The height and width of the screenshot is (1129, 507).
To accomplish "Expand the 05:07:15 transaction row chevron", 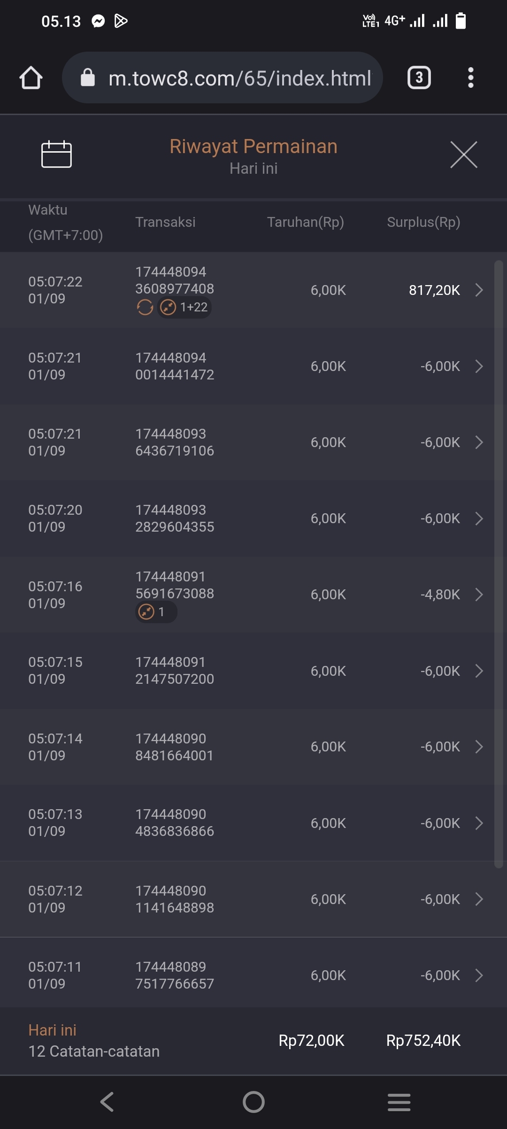I will click(479, 671).
